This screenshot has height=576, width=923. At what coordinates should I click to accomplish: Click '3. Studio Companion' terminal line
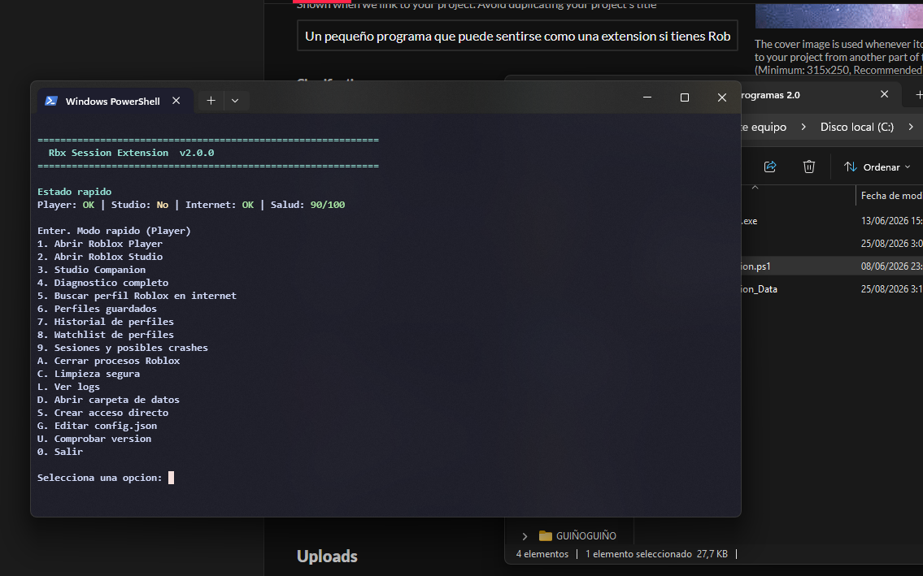click(x=91, y=270)
